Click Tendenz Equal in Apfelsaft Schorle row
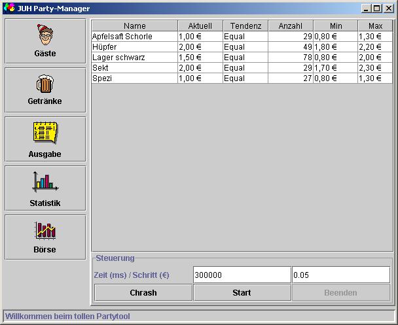398x325 pixels. [x=245, y=37]
